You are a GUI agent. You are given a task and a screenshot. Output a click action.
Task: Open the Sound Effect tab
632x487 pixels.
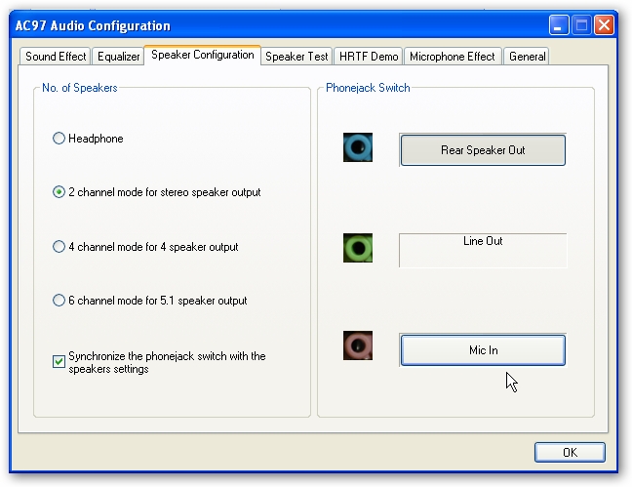coord(56,57)
